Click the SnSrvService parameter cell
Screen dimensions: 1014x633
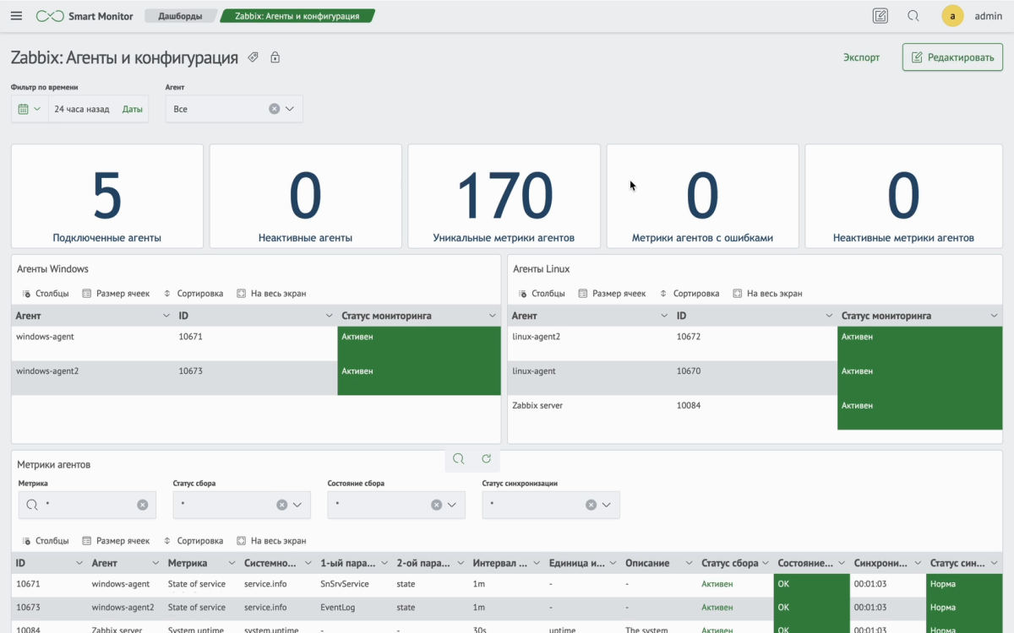pyautogui.click(x=345, y=584)
